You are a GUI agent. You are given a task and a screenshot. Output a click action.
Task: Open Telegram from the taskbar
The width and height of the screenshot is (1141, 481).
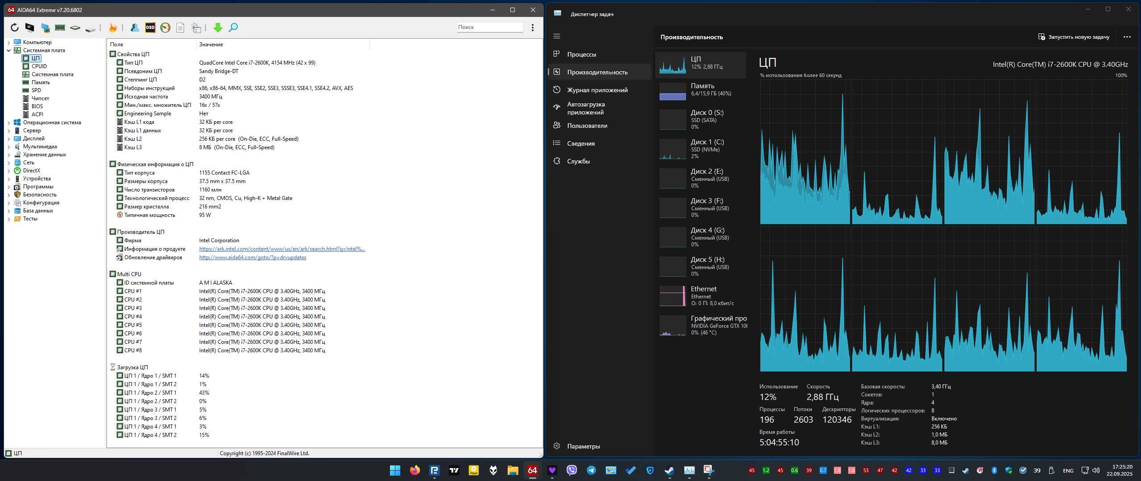591,470
